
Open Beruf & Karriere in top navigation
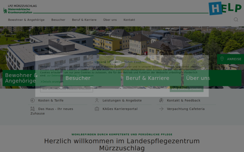(84, 20)
